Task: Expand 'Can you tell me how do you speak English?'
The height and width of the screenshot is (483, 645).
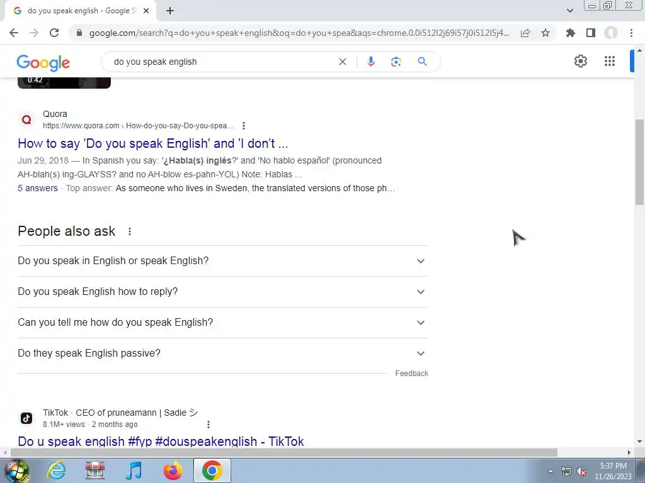Action: point(222,323)
